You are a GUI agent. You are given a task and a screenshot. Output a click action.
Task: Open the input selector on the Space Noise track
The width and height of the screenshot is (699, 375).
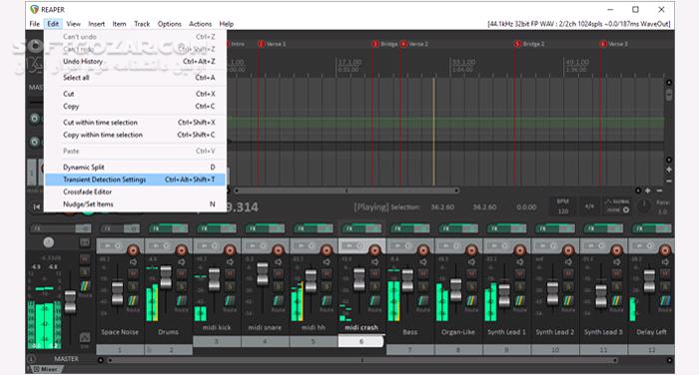point(112,245)
